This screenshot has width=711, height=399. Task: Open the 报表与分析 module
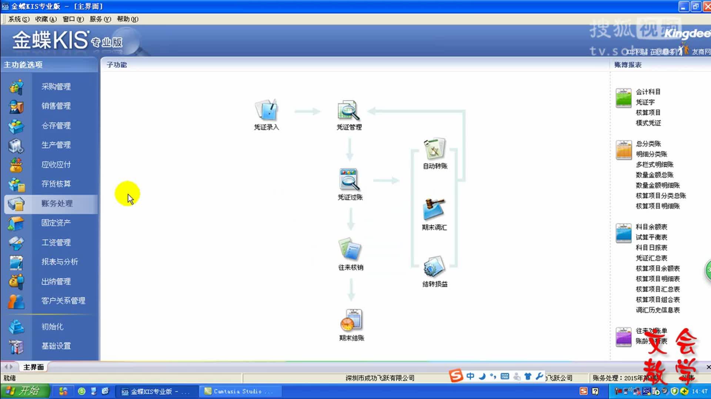[59, 262]
